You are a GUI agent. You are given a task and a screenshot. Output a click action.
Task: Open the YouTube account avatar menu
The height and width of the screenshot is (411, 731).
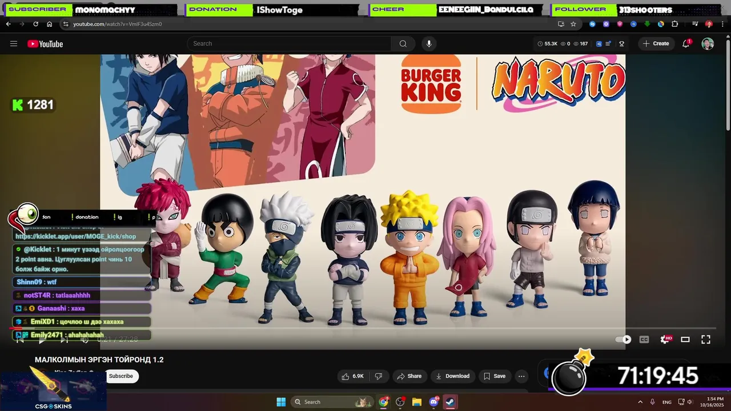coord(708,44)
